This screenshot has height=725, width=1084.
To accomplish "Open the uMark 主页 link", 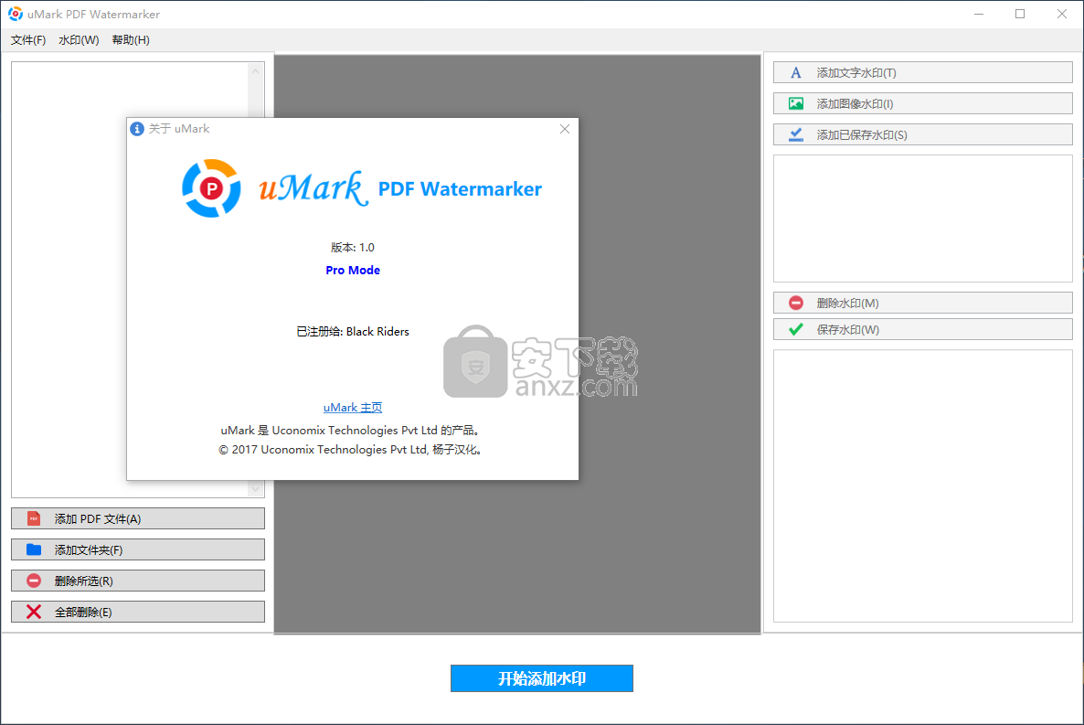I will click(x=353, y=408).
